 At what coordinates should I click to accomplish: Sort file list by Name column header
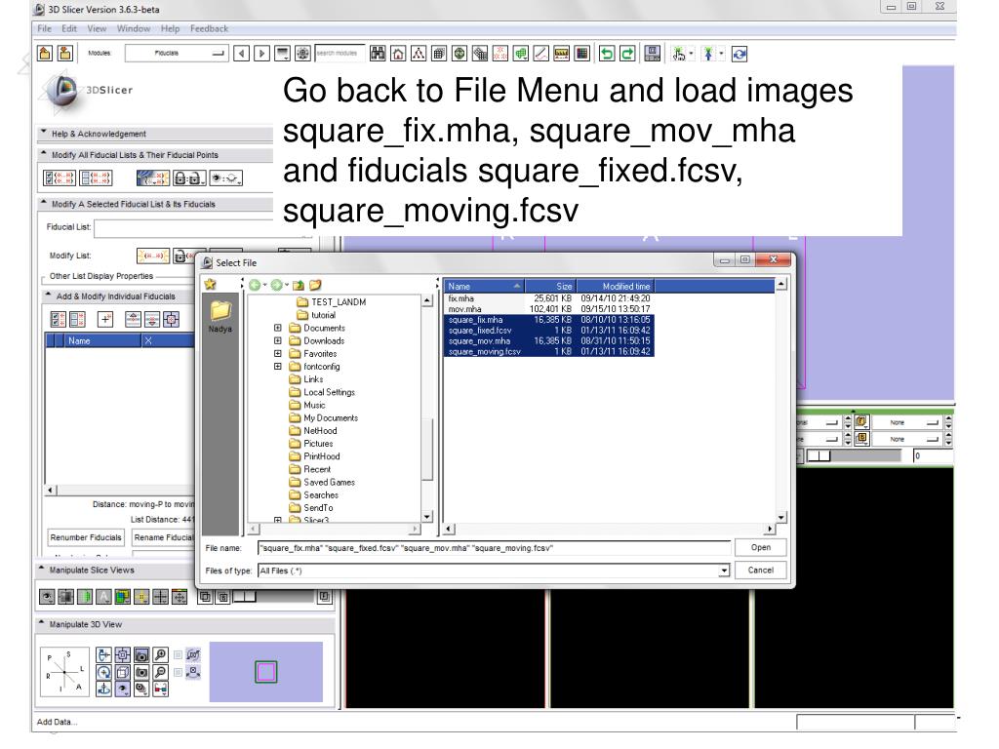[484, 287]
